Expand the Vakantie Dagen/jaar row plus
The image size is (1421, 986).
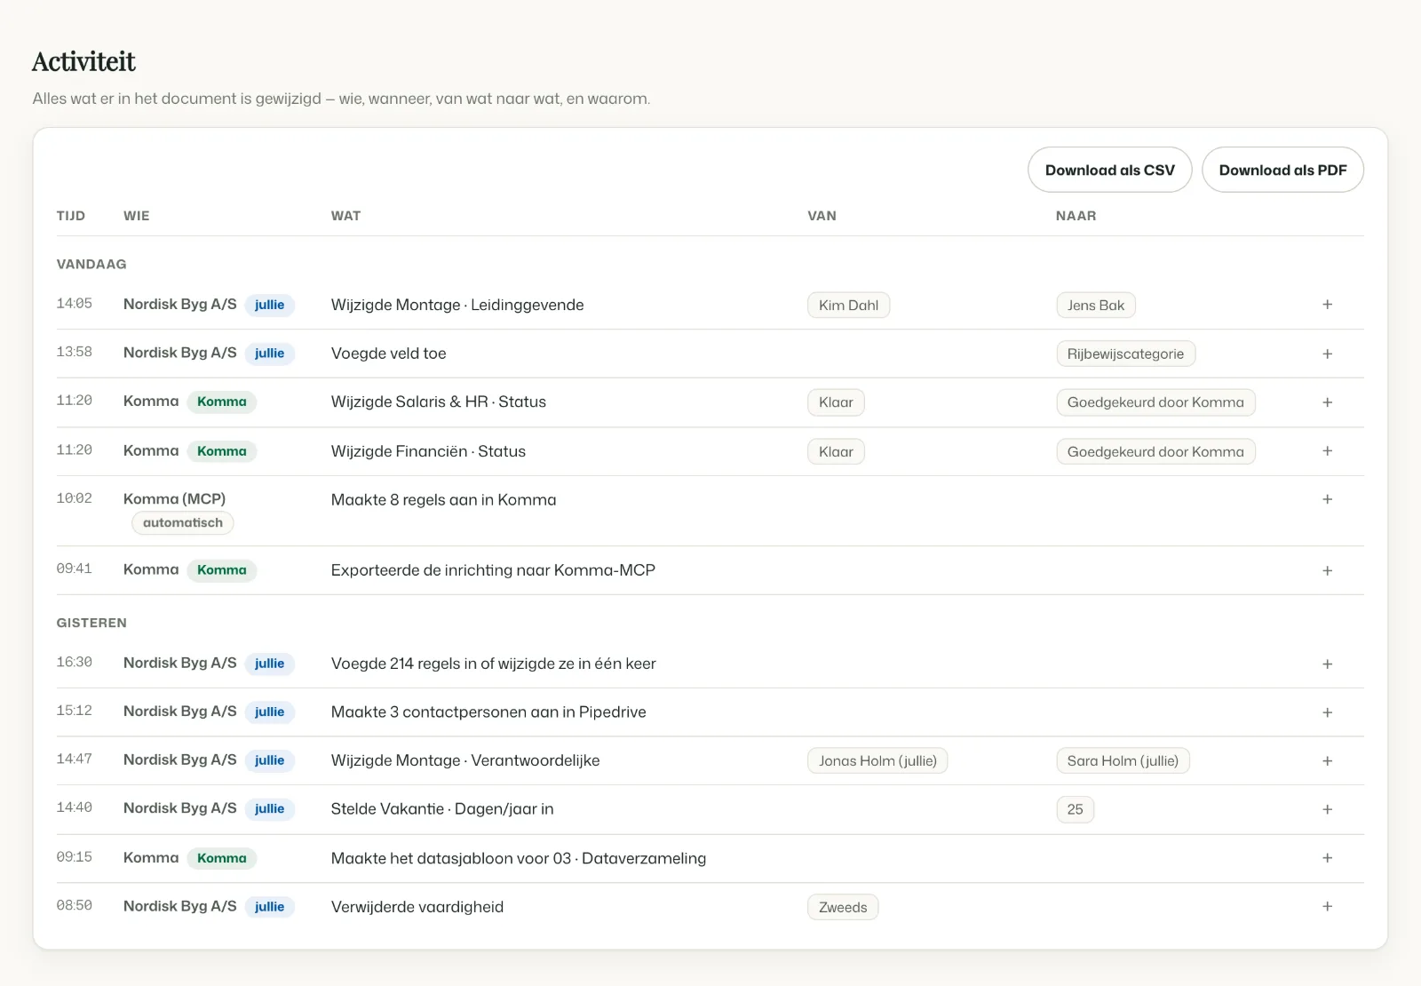(1327, 809)
